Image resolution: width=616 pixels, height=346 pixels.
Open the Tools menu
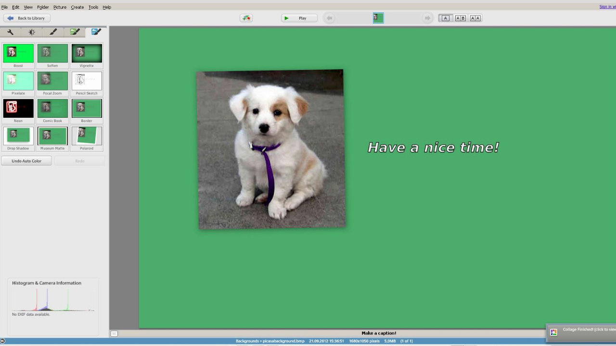[93, 7]
